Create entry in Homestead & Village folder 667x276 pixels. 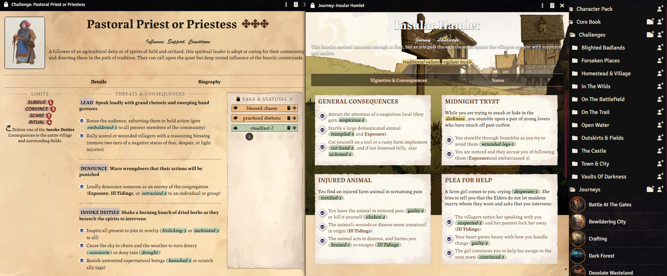(x=660, y=73)
